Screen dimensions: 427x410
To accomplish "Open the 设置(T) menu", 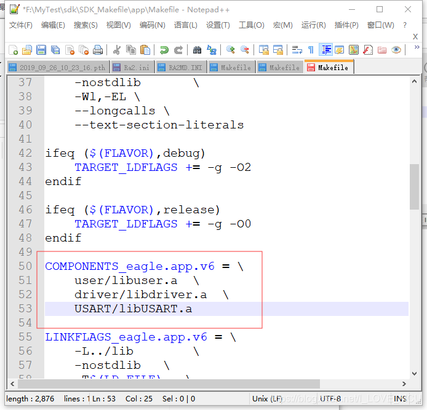I will click(x=218, y=25).
